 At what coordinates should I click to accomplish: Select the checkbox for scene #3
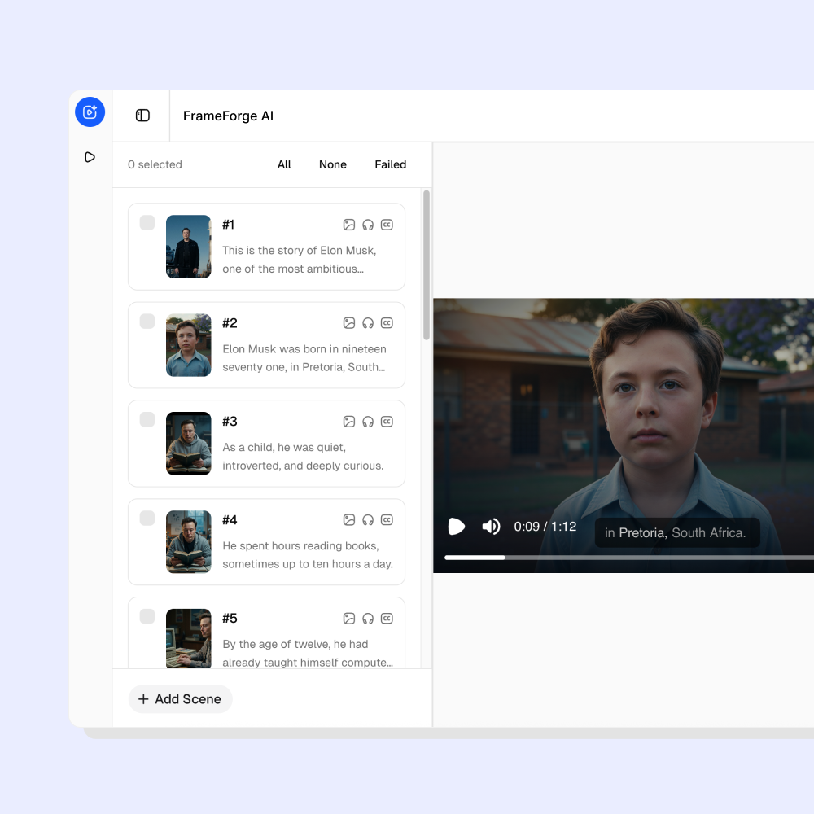(147, 420)
